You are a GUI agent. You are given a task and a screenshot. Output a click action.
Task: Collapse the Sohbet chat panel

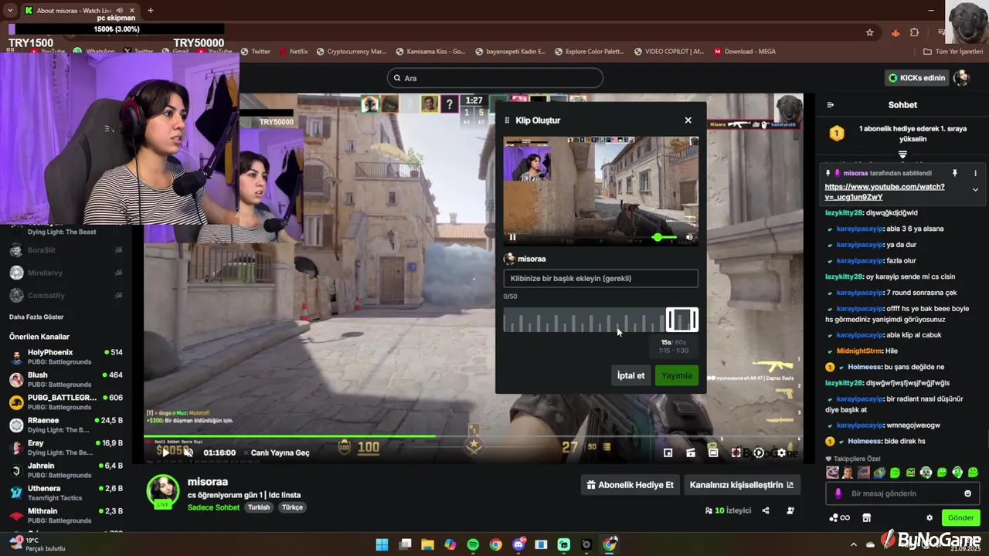pyautogui.click(x=831, y=105)
